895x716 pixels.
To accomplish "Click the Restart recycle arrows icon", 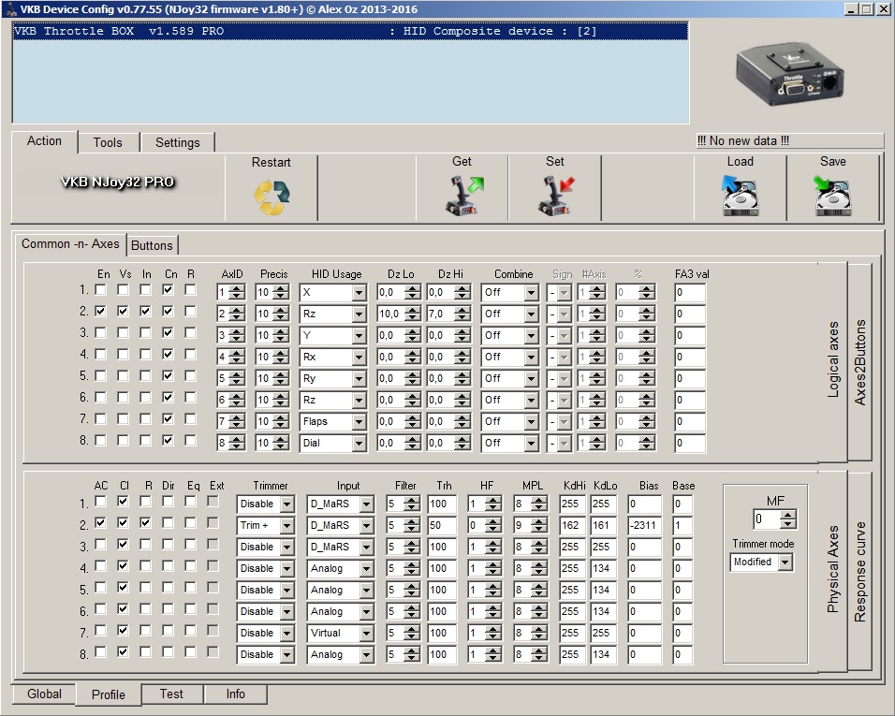I will pyautogui.click(x=271, y=197).
